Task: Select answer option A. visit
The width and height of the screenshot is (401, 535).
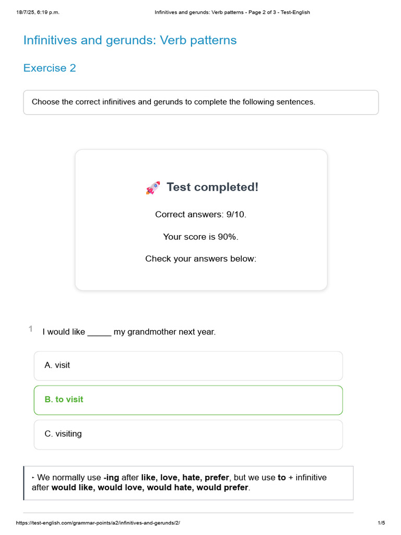Action: point(188,366)
